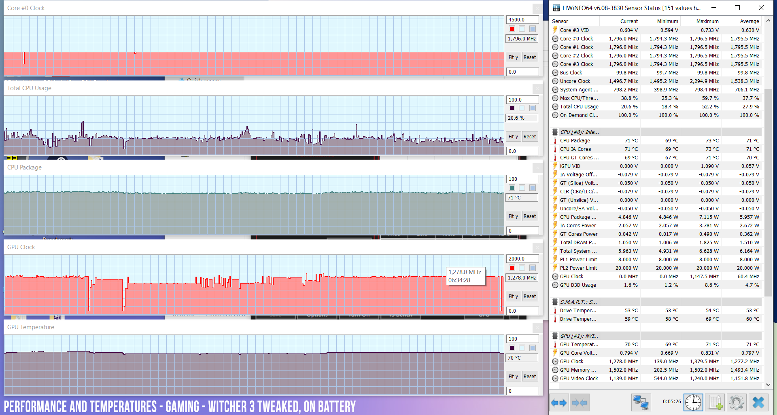
Task: Close the GPU Clock graph panel
Action: [537, 247]
